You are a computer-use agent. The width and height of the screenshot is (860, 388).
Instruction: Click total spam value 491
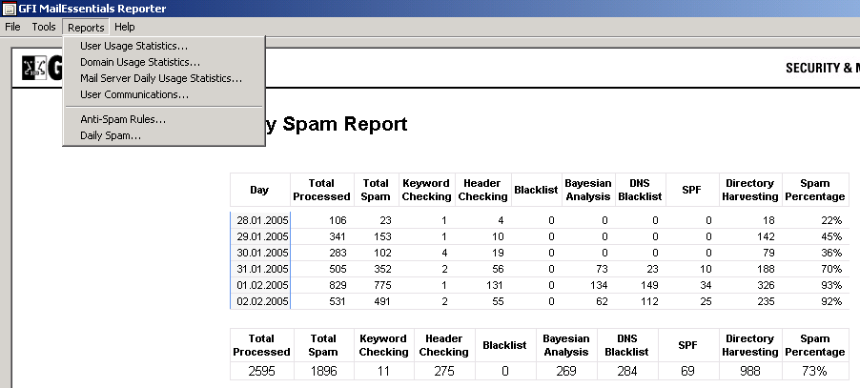pos(382,301)
